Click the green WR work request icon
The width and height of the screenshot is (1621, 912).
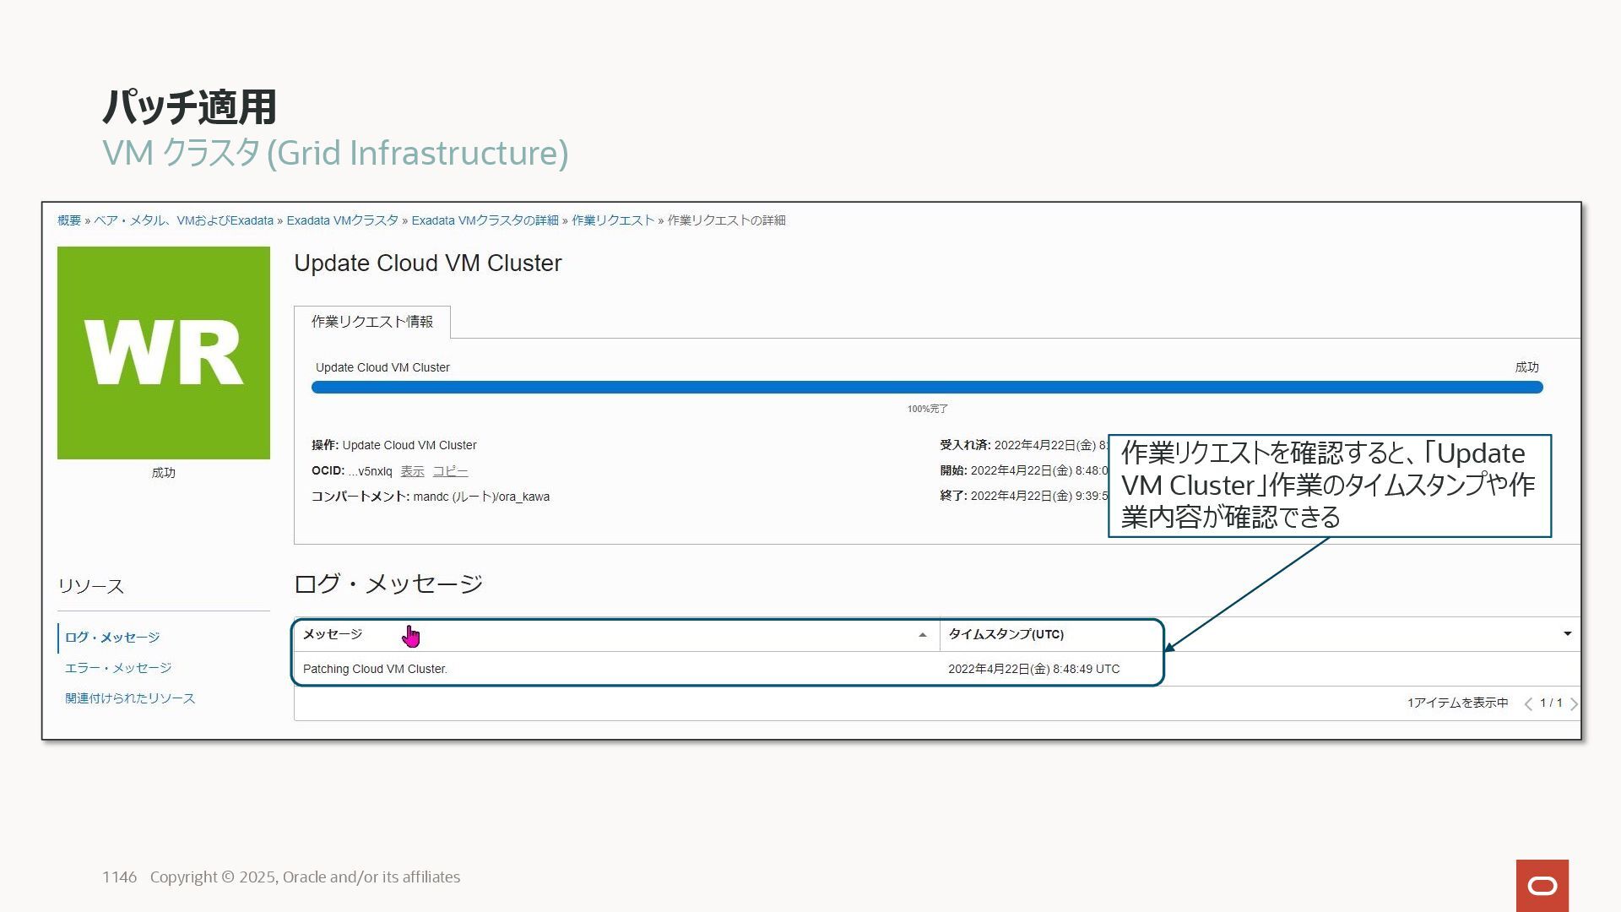tap(163, 352)
